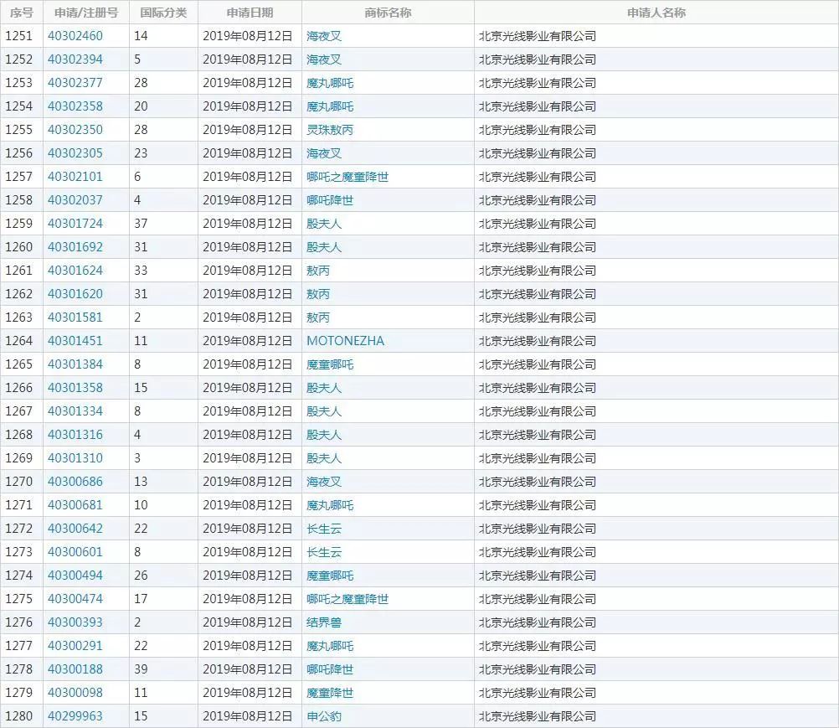The image size is (839, 728).
Task: Open registration number 40302394 link
Action: (75, 59)
